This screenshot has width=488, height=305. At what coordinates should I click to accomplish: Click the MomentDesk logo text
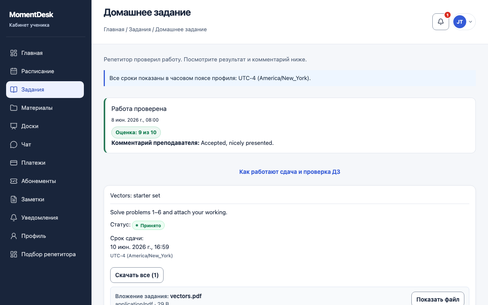click(x=31, y=15)
